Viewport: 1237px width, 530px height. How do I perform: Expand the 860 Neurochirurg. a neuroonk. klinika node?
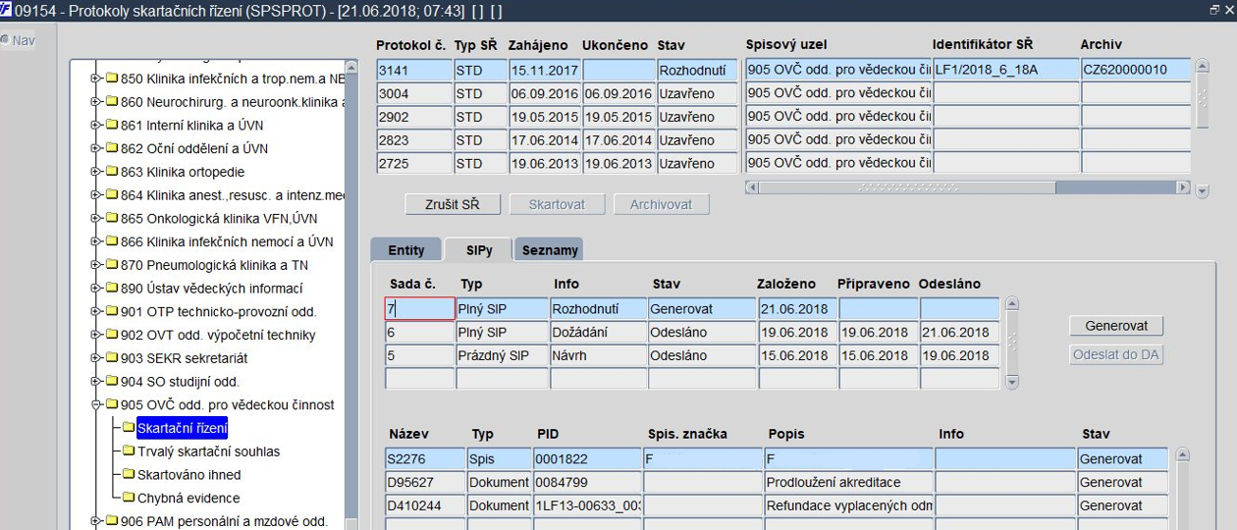(96, 102)
